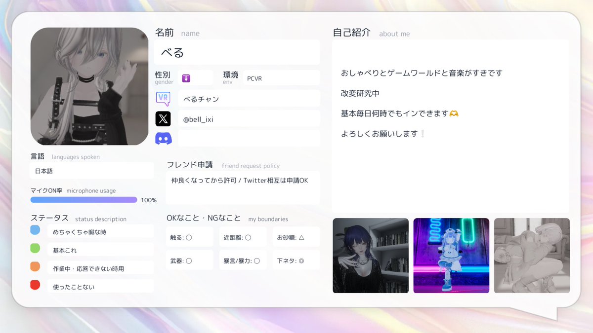Open the pale crouching avatar thumbnail

pos(532,256)
